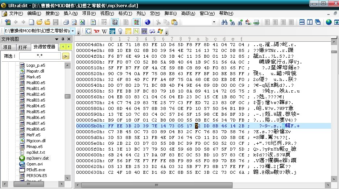Image resolution: width=339 pixels, height=189 pixels.
Task: Switch to the 打开 tab
Action: (x=23, y=47)
